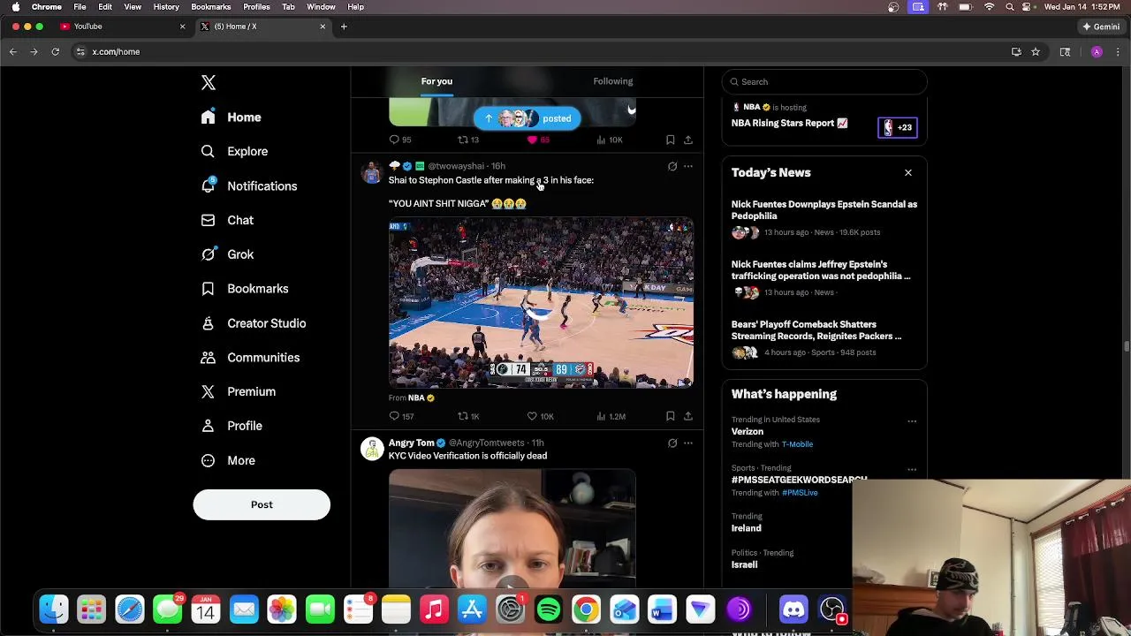Open Spotify from the Dock
Image resolution: width=1131 pixels, height=636 pixels.
(548, 609)
